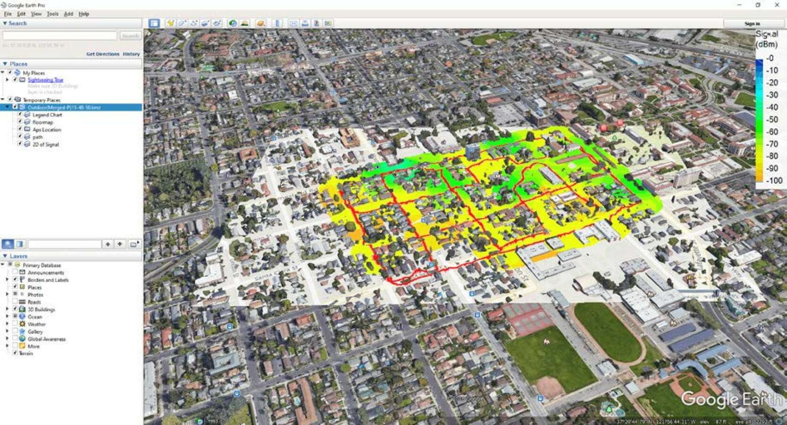Image resolution: width=787 pixels, height=425 pixels.
Task: Click the Global Awareness globe icon
Action: click(x=22, y=339)
